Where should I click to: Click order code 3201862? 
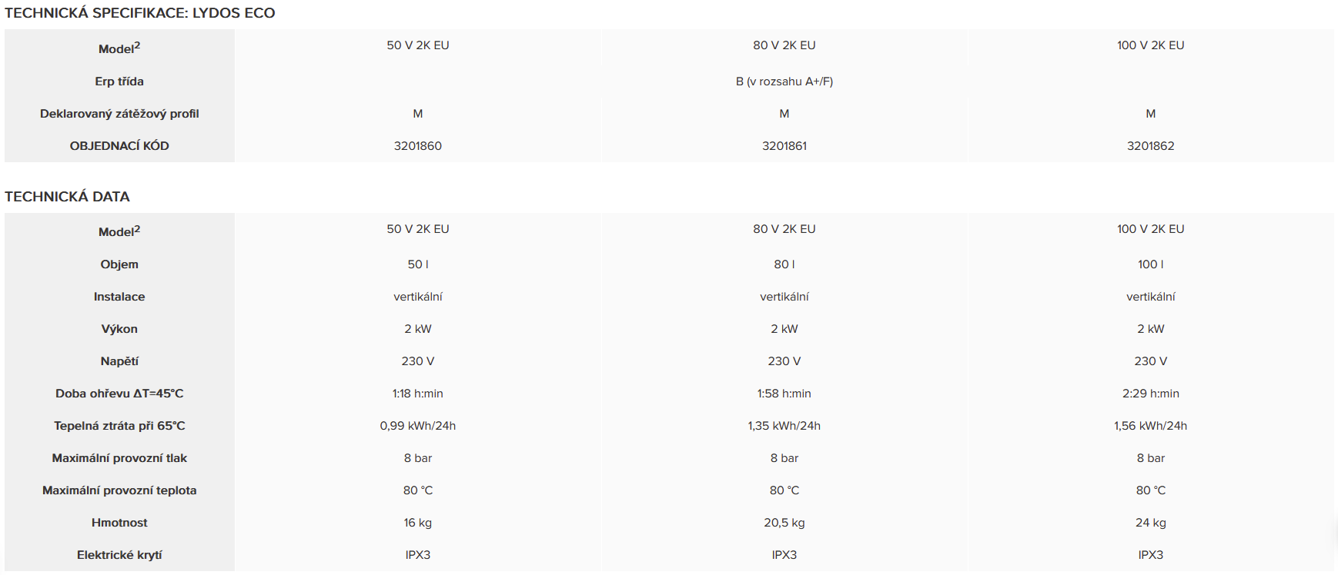point(1150,146)
